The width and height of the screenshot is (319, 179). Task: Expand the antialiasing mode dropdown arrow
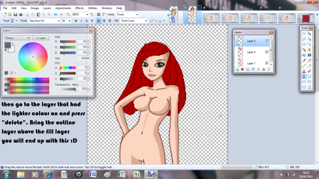click(156, 21)
